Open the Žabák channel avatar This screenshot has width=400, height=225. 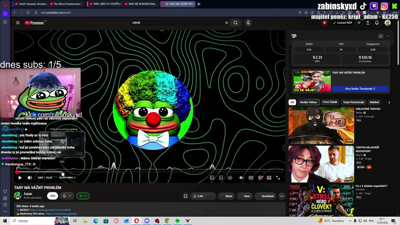click(18, 196)
